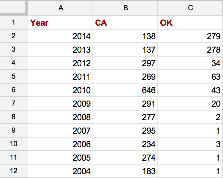Select column A header
The width and height of the screenshot is (223, 178).
pos(61,8)
